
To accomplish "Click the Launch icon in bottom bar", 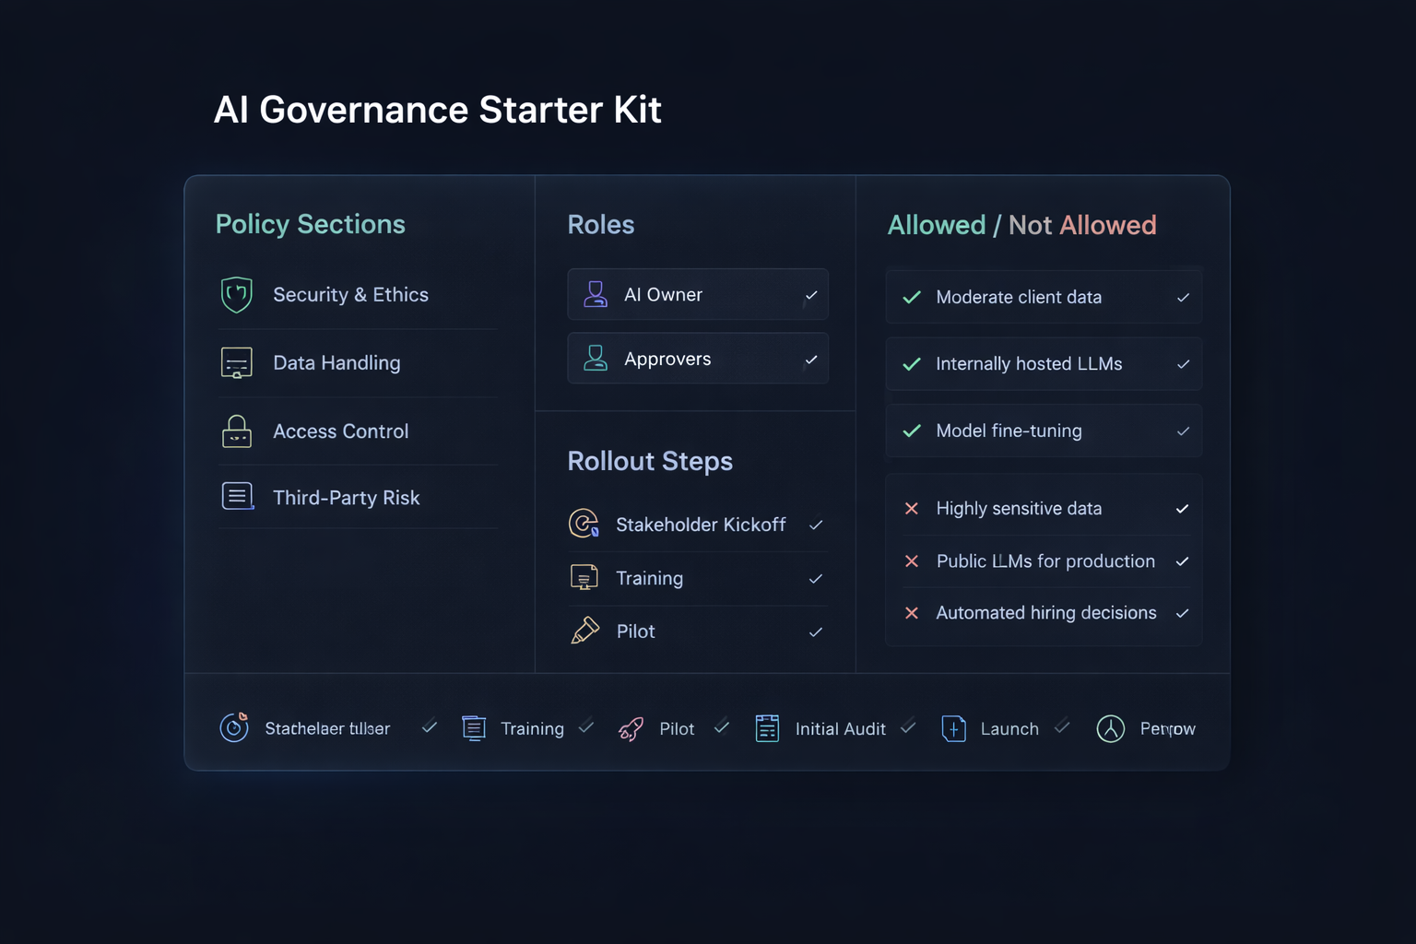I will click(x=954, y=728).
